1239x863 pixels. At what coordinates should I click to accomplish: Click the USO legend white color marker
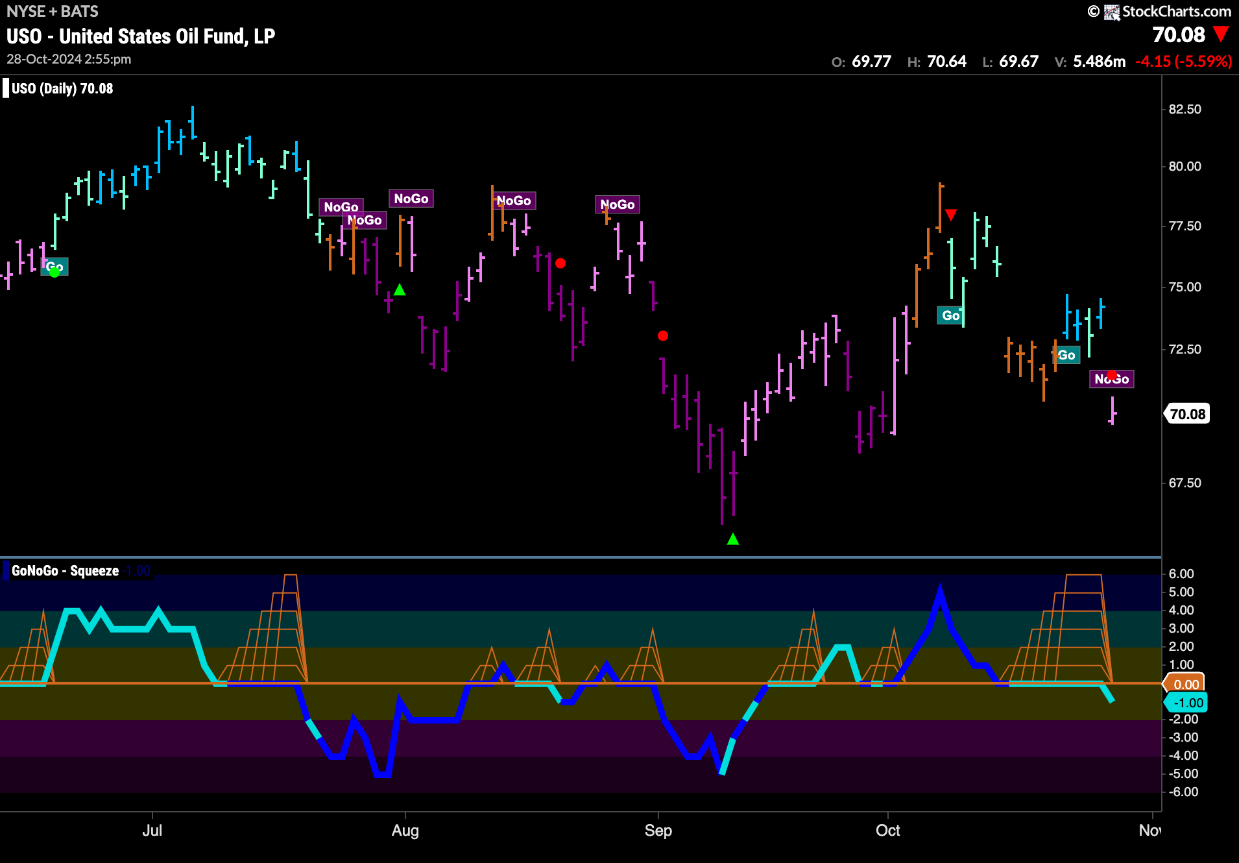pos(6,88)
